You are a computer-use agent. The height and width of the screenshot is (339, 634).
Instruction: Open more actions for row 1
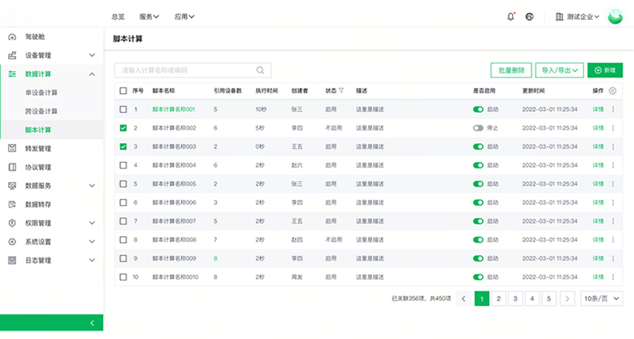(x=613, y=110)
